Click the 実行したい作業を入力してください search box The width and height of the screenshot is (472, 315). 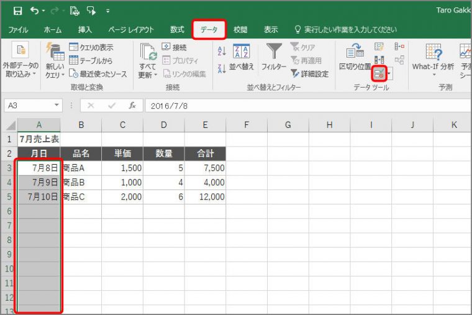pos(345,30)
